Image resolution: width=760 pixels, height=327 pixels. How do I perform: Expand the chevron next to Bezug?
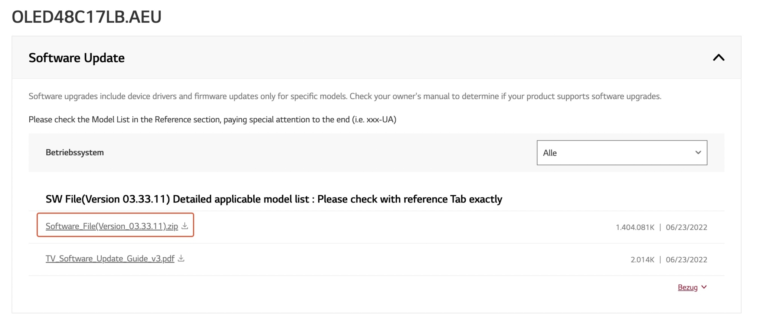(x=704, y=287)
